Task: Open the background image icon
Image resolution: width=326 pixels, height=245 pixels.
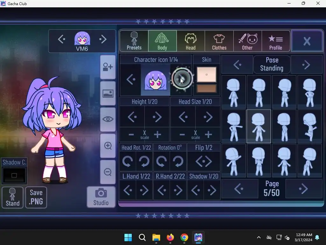Action: 108,93
